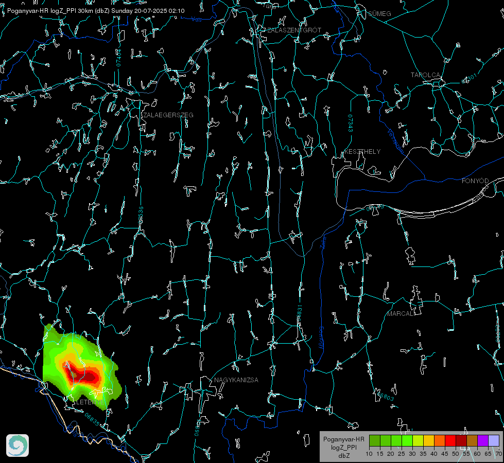Screen dimensions: 504x463
Task: Select the 10-15 dBZ dark green swatch
Action: pyautogui.click(x=375, y=440)
